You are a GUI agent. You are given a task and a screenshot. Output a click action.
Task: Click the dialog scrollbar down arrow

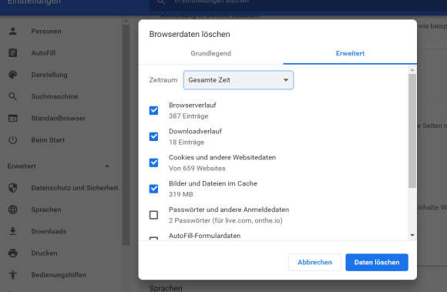click(412, 235)
